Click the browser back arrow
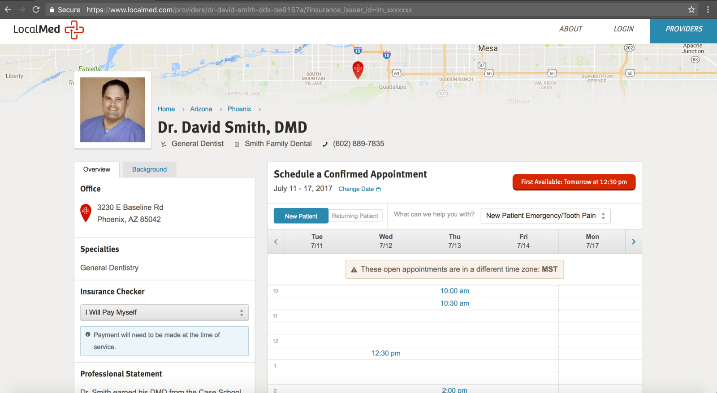 8,9
